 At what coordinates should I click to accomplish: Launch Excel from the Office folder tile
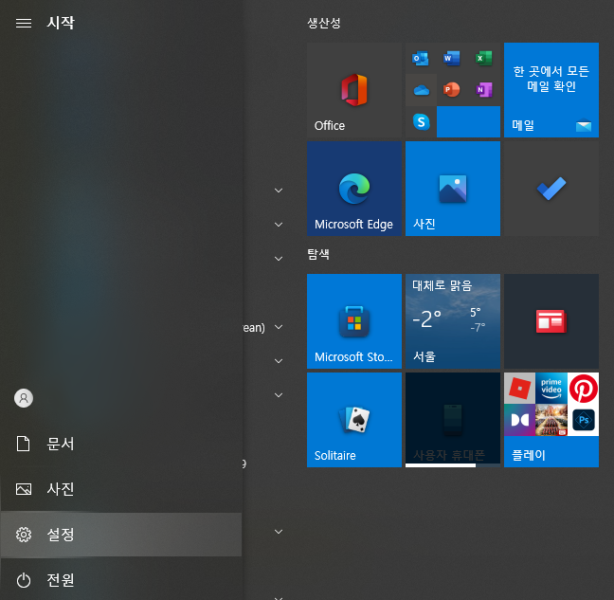pos(484,59)
